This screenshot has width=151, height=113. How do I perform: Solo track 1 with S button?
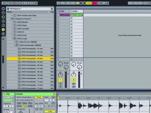[x=60, y=84]
